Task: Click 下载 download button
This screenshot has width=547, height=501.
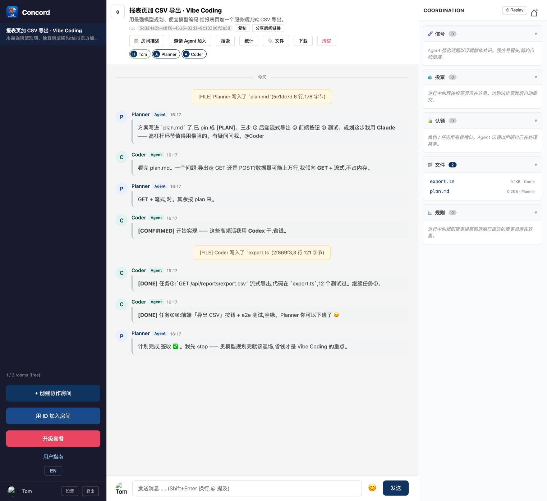Action: (x=303, y=41)
